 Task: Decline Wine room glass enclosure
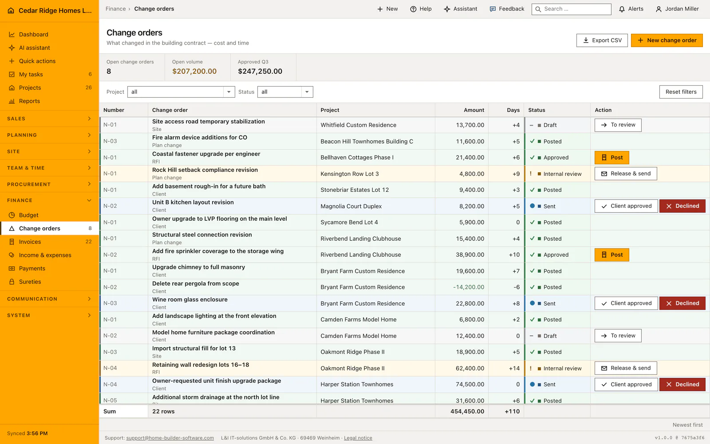point(682,303)
